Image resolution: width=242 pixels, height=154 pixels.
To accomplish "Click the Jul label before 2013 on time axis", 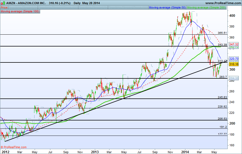I will 50,152.
